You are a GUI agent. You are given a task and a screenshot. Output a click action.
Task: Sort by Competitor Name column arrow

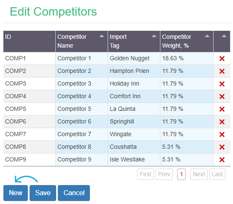(102, 36)
